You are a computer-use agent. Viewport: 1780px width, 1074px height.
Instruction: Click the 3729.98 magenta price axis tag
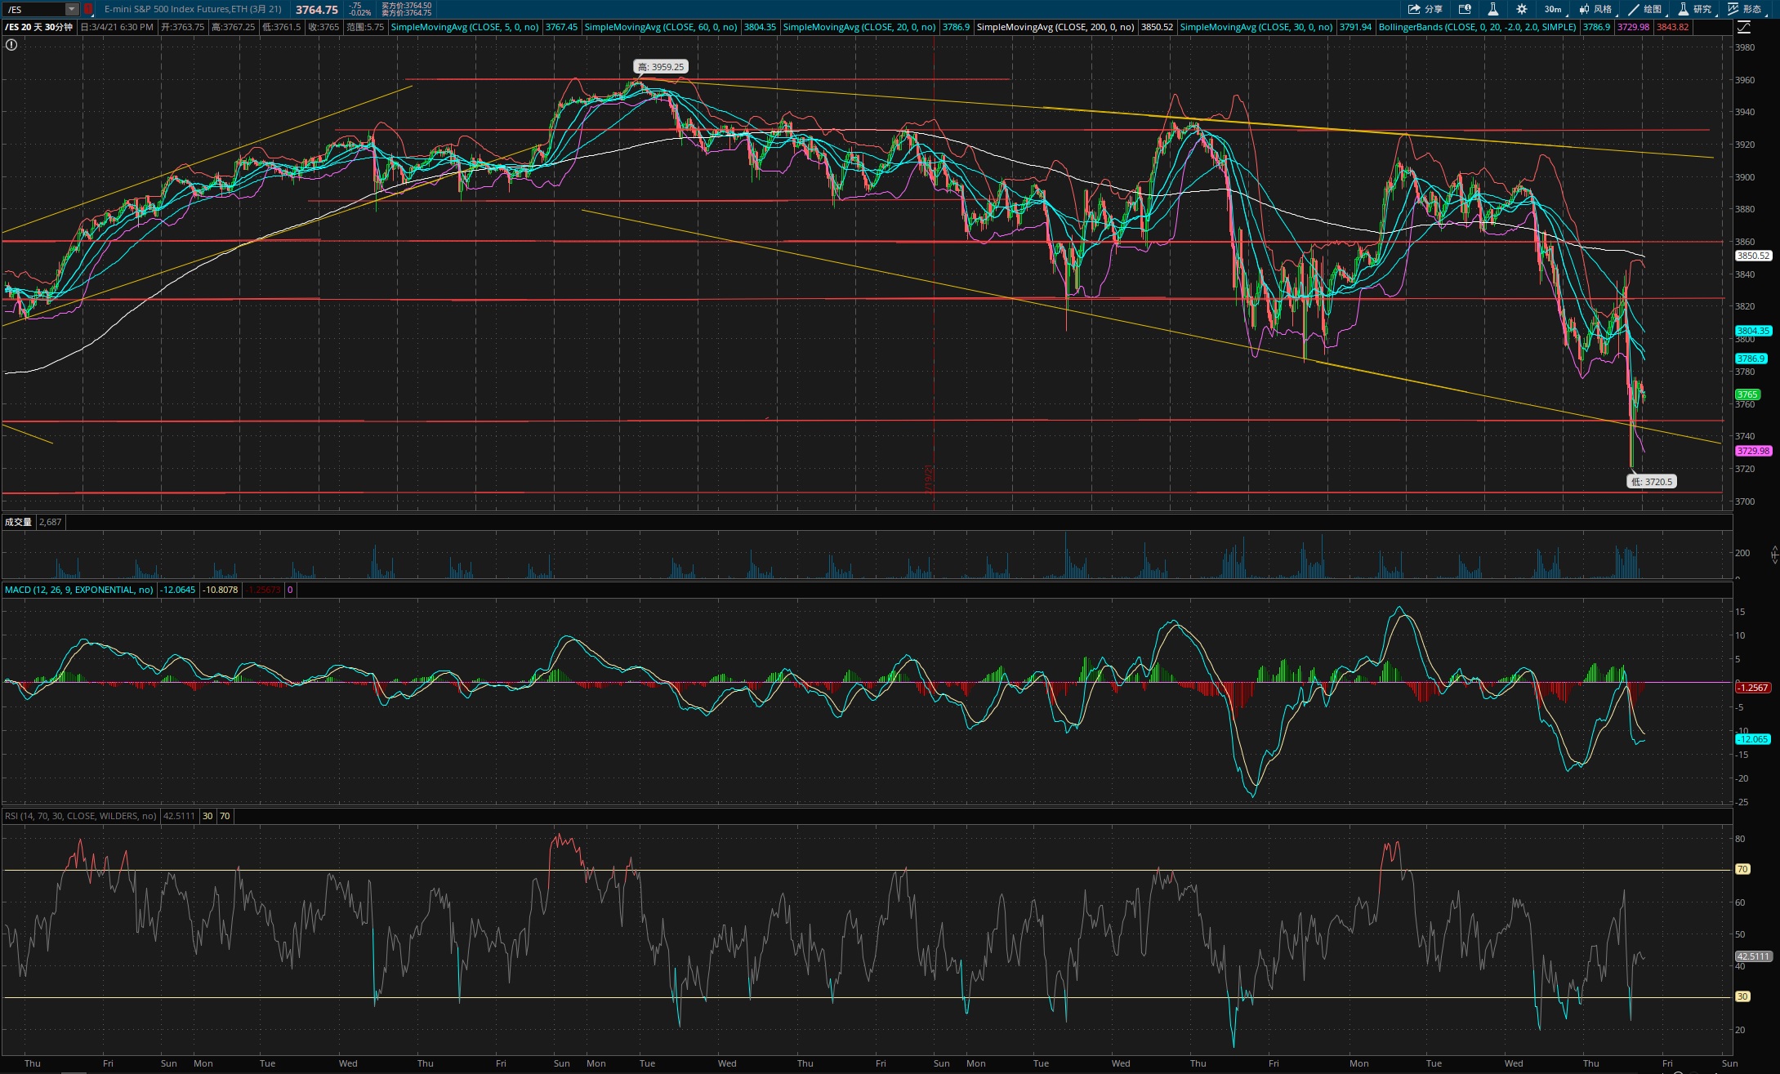coord(1753,451)
